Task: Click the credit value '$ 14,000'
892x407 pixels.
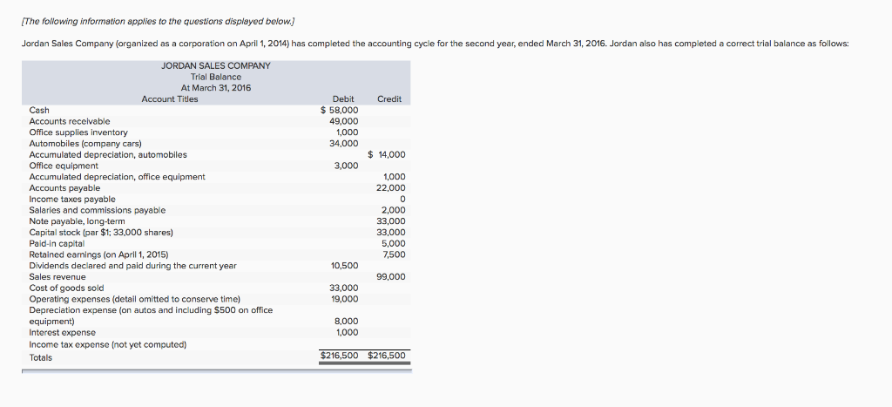Action: coord(387,155)
